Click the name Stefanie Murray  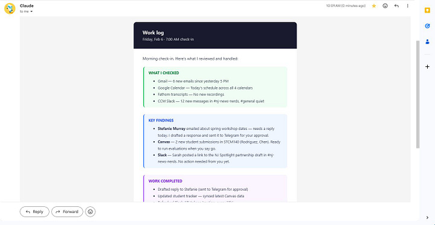tap(172, 129)
